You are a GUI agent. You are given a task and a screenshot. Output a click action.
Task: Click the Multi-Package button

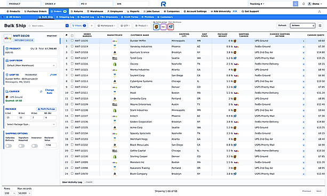coord(46,109)
